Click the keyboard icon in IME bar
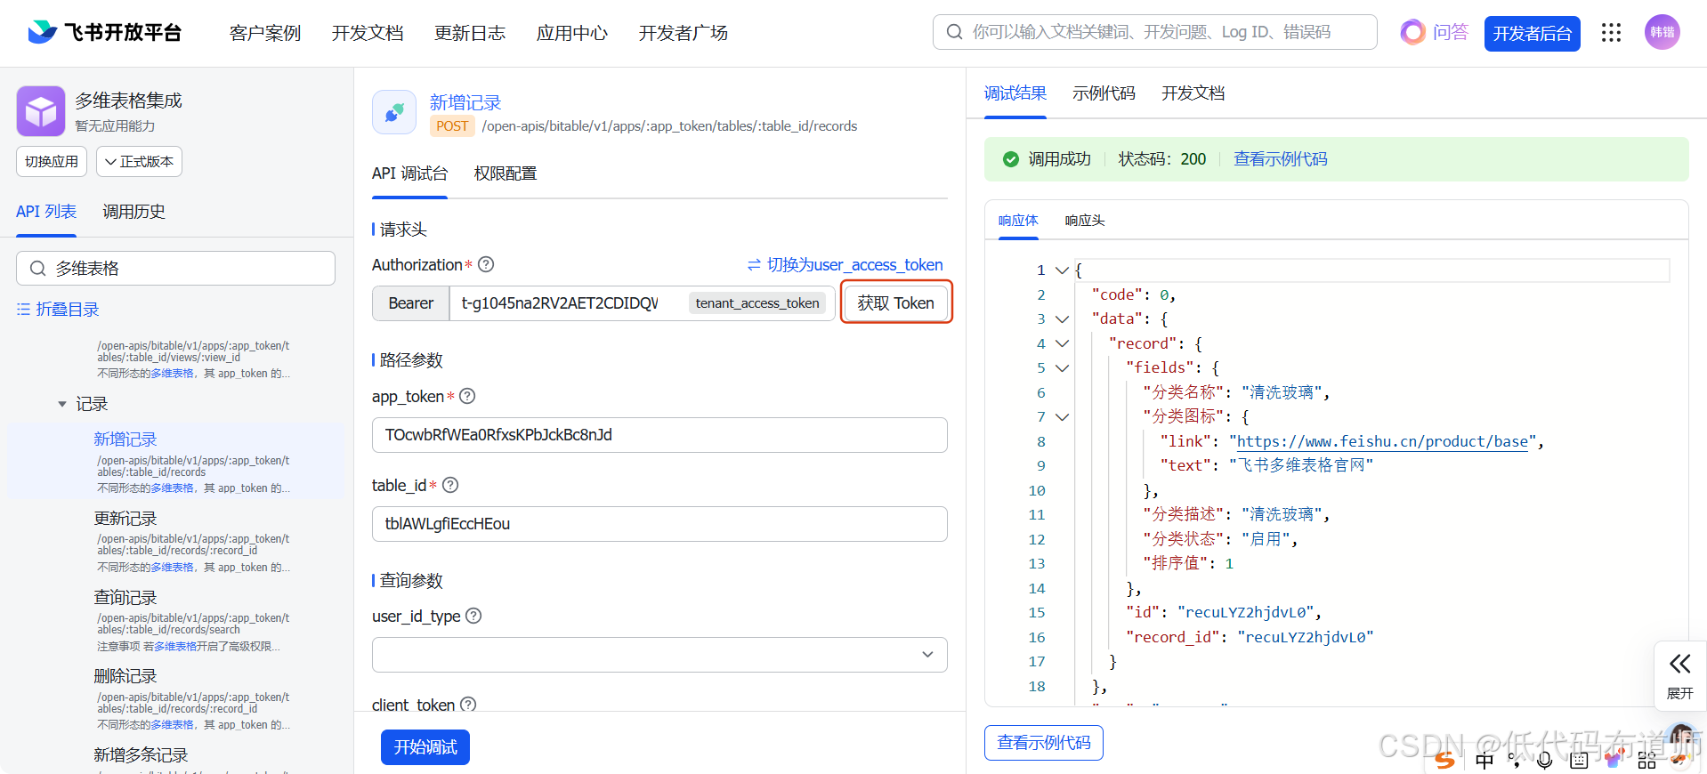The height and width of the screenshot is (774, 1707). (1579, 760)
